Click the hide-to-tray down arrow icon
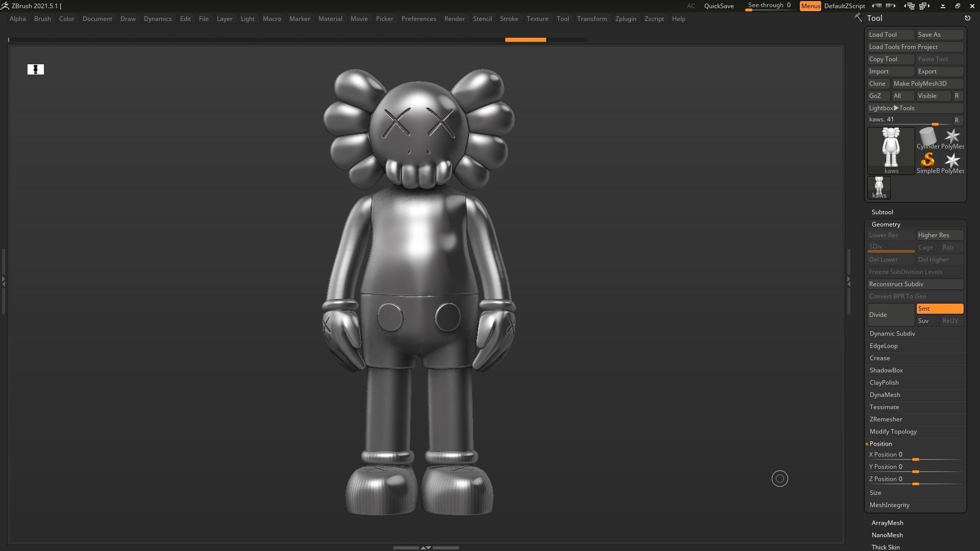The image size is (980, 551). pos(943,6)
